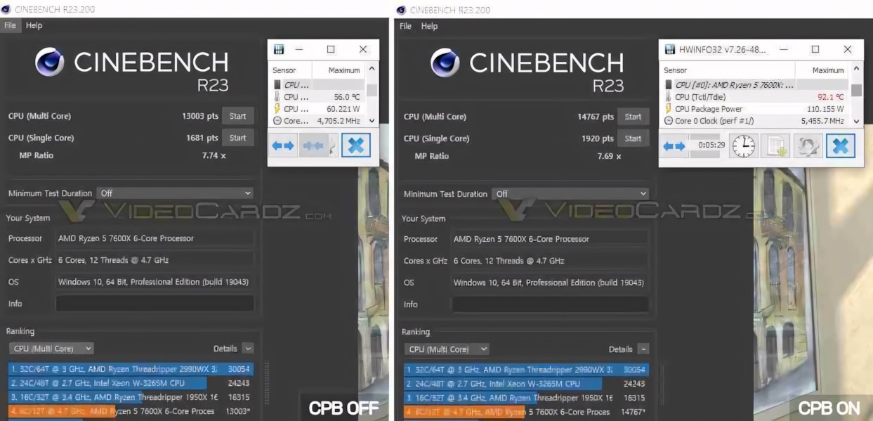Image resolution: width=873 pixels, height=421 pixels.
Task: Click the greyed collapse arrows in the 56.0 °C sensor window
Action: 314,145
